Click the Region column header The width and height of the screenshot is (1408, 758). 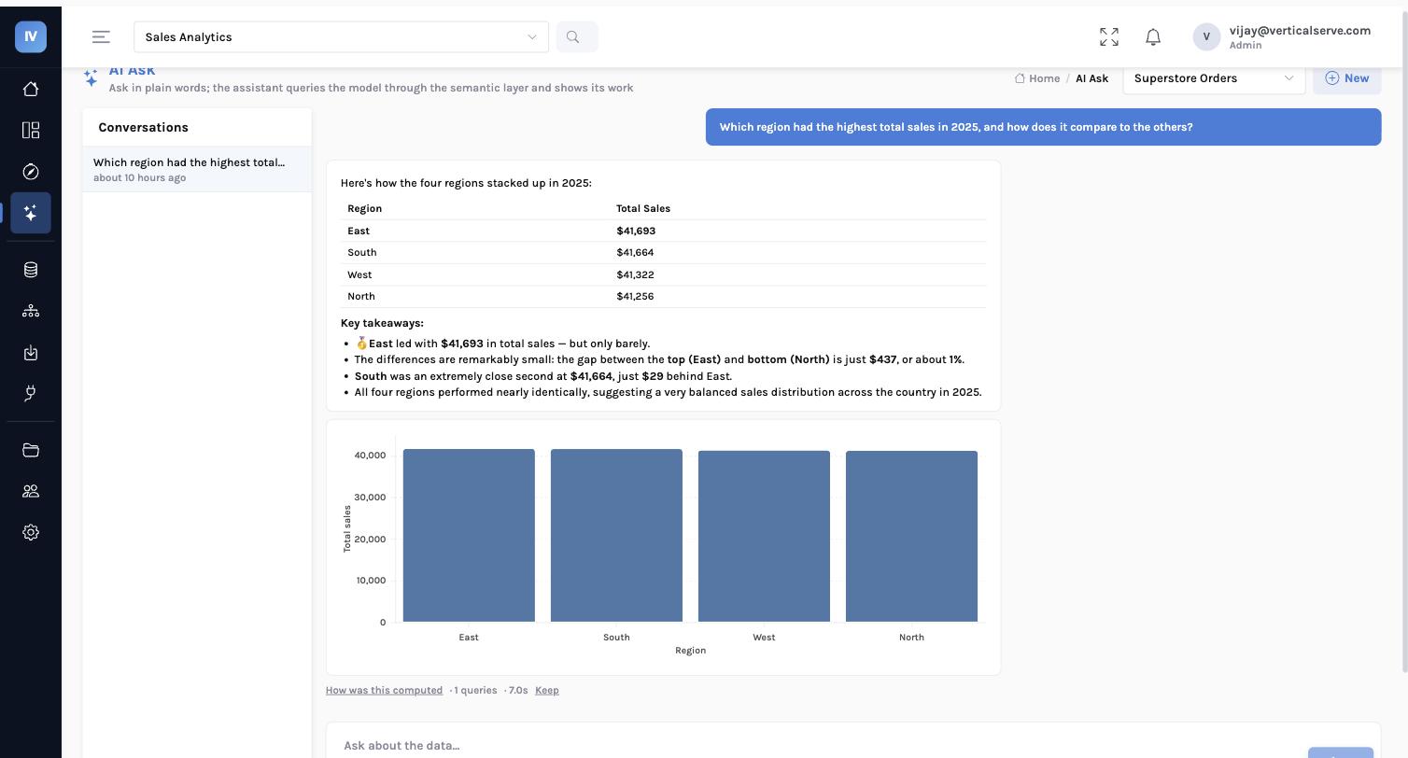click(x=364, y=208)
